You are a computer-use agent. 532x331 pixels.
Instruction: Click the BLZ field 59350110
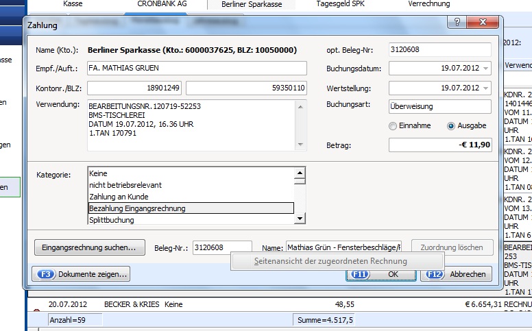click(246, 88)
